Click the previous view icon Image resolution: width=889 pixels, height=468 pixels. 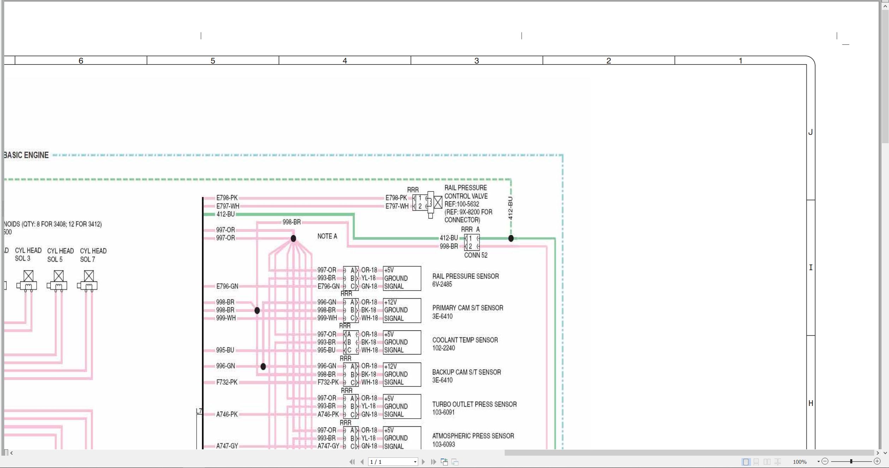click(444, 462)
